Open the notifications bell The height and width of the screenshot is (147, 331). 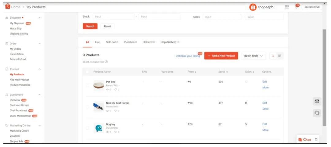(x=296, y=7)
